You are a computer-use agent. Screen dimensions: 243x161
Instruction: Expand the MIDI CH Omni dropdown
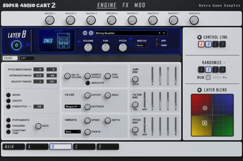(142, 45)
